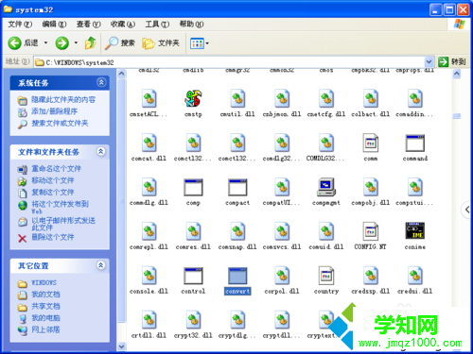Select the console.dll file icon

(x=149, y=276)
